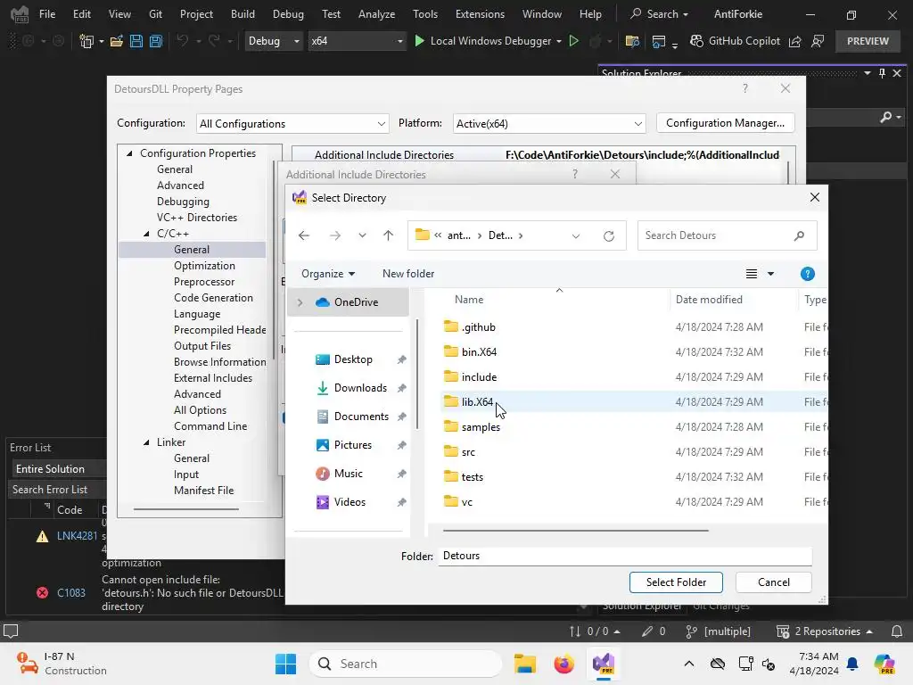
Task: Open the File menu
Action: [x=47, y=14]
